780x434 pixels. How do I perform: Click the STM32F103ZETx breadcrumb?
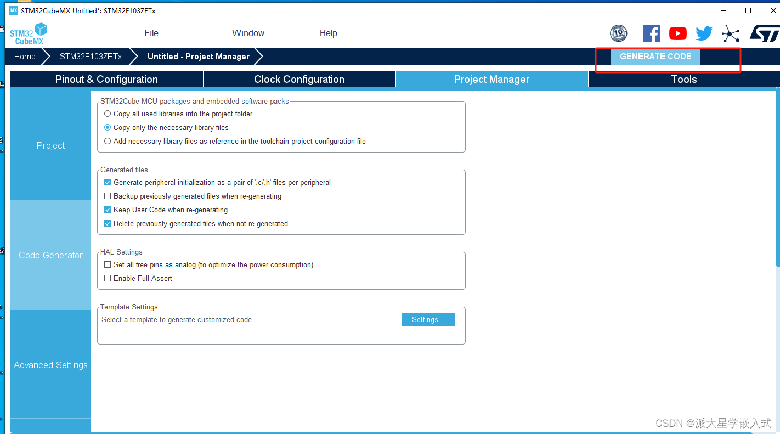pyautogui.click(x=91, y=57)
